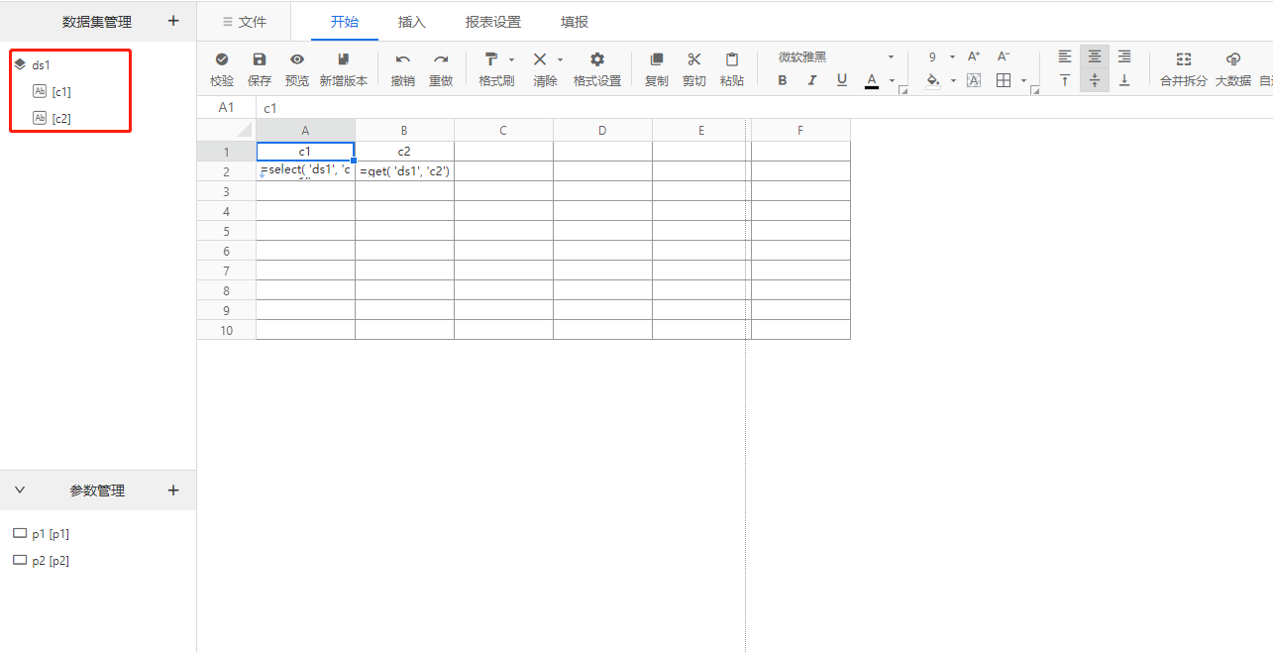
Task: Open the 微软雅黑 font family dropdown
Action: pos(835,56)
